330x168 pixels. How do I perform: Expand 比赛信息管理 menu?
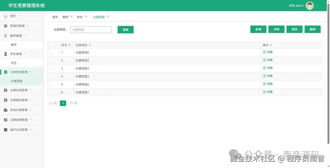coord(31,90)
